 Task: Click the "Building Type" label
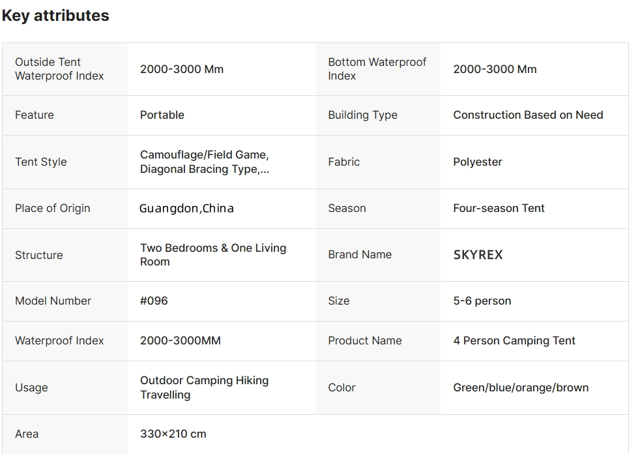[x=362, y=115]
